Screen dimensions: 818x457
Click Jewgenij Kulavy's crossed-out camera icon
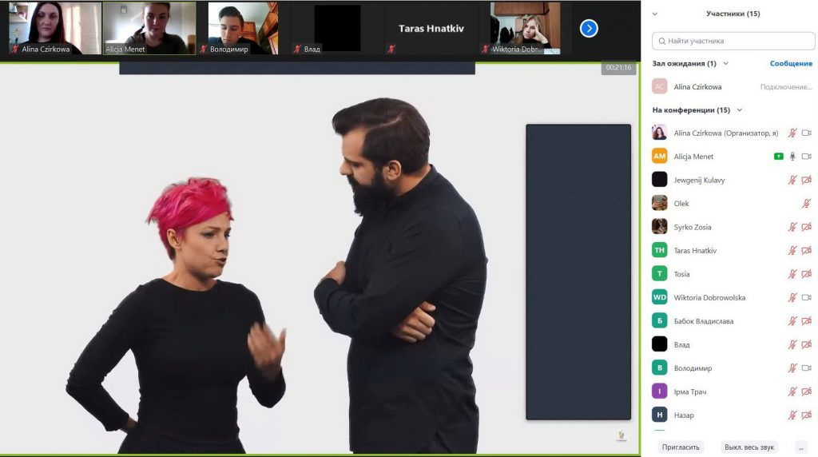806,181
